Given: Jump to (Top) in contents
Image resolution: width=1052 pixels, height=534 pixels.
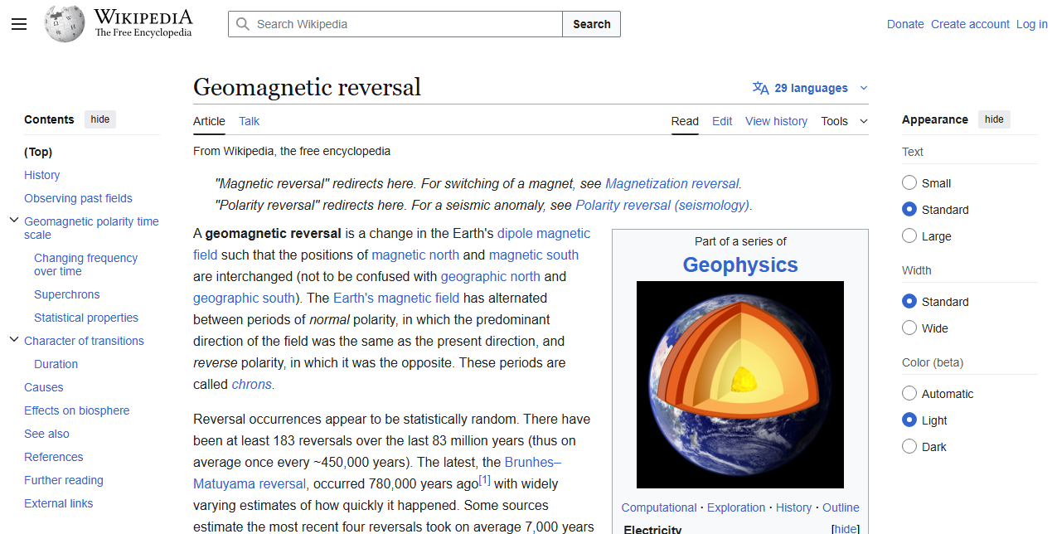Looking at the screenshot, I should 38,152.
